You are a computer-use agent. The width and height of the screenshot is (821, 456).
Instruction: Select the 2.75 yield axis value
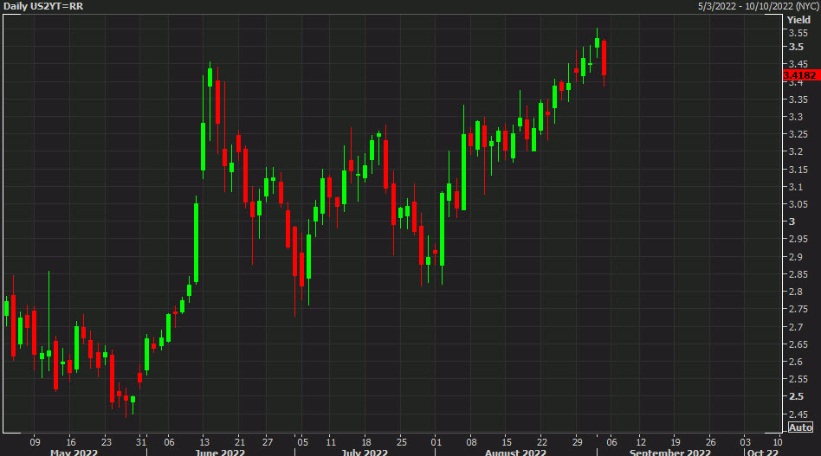[798, 309]
